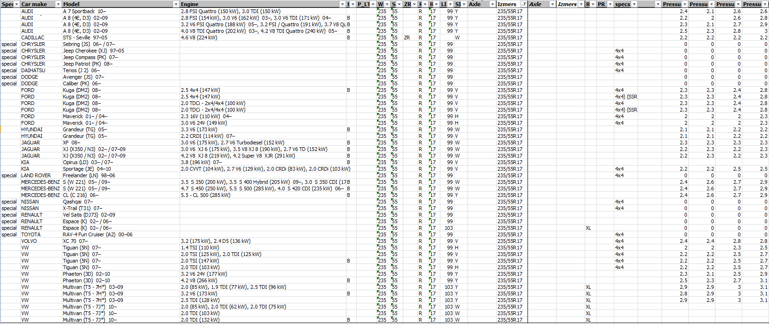Select the '3.3 V6 (173 kW)' Grandeur engine cell

coord(263,129)
